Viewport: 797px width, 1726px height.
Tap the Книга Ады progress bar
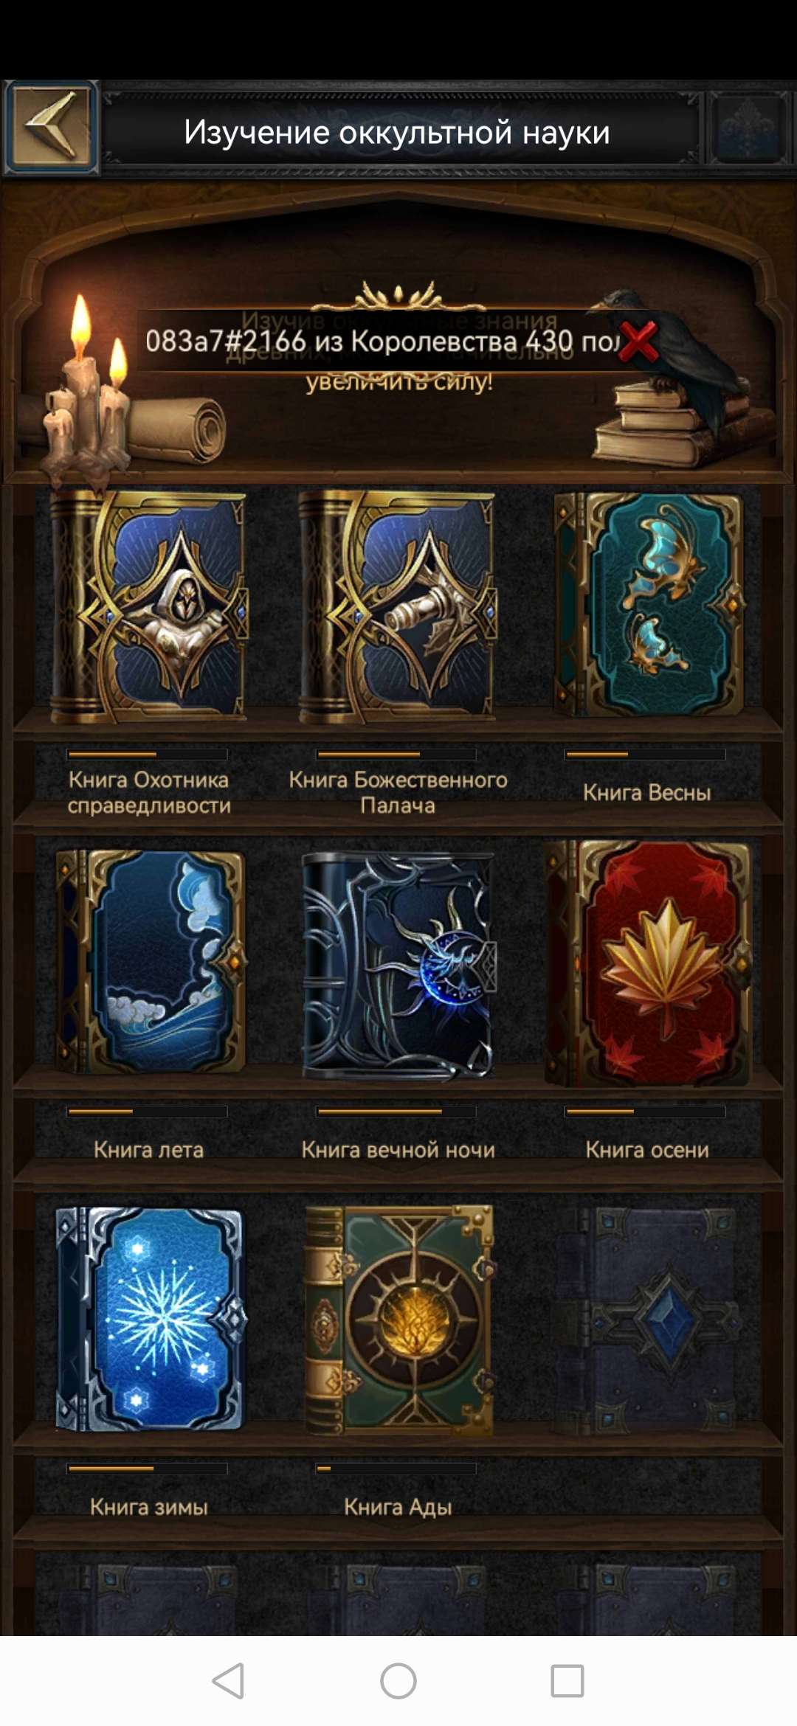coord(396,1469)
